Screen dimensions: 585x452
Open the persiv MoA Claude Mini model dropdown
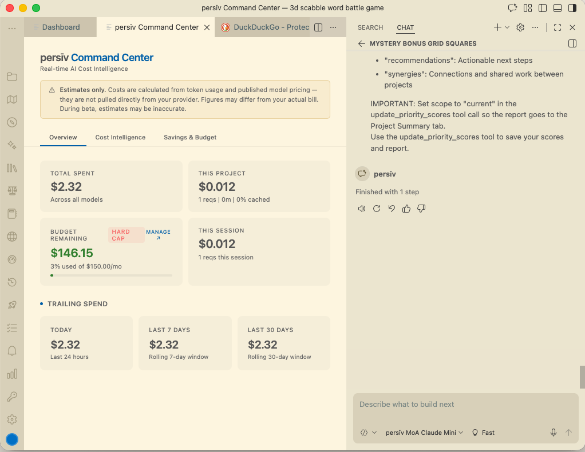pos(424,433)
